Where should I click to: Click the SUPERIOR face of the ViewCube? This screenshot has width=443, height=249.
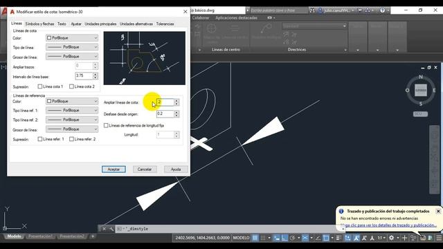(x=421, y=91)
